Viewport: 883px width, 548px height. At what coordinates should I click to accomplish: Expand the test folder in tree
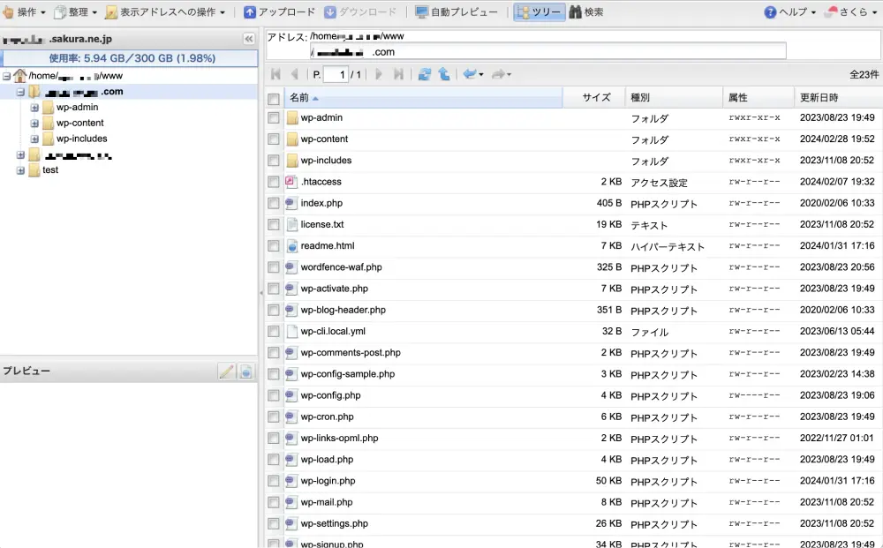(21, 170)
